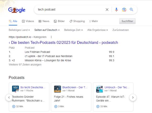The height and width of the screenshot is (113, 152).
Task: Click the Podcasts section heading
Action: [17, 78]
